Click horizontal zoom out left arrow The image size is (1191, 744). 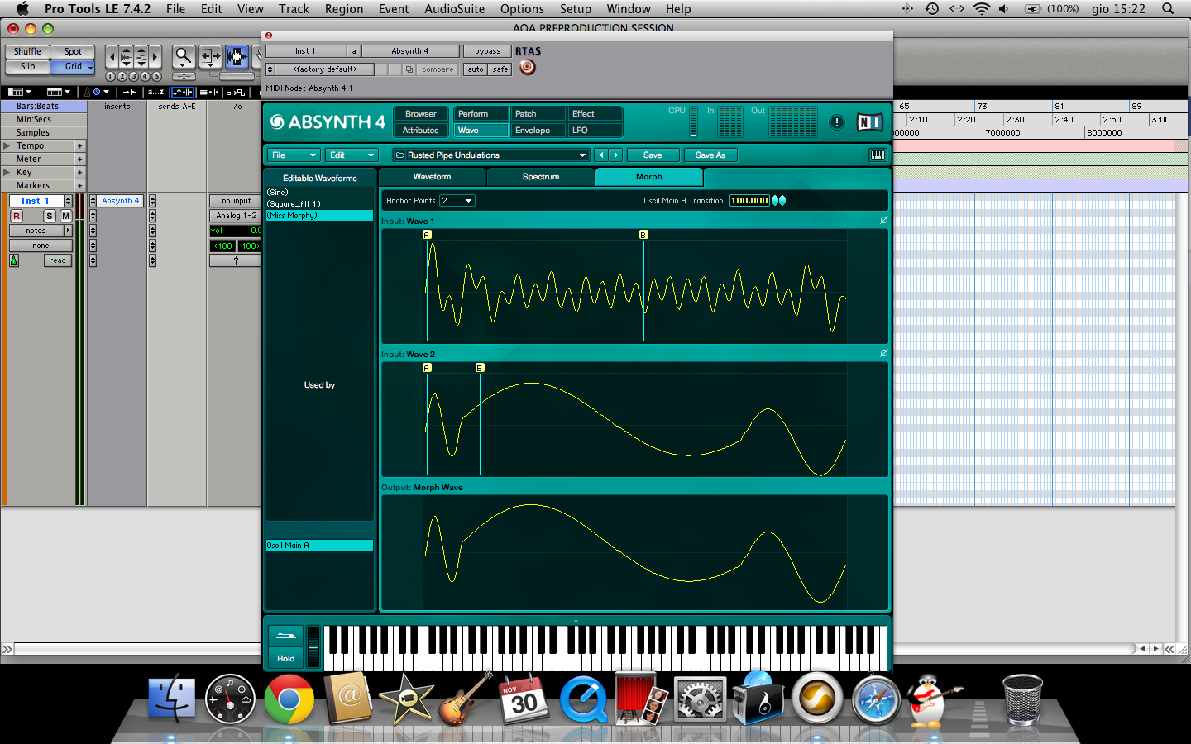[112, 58]
